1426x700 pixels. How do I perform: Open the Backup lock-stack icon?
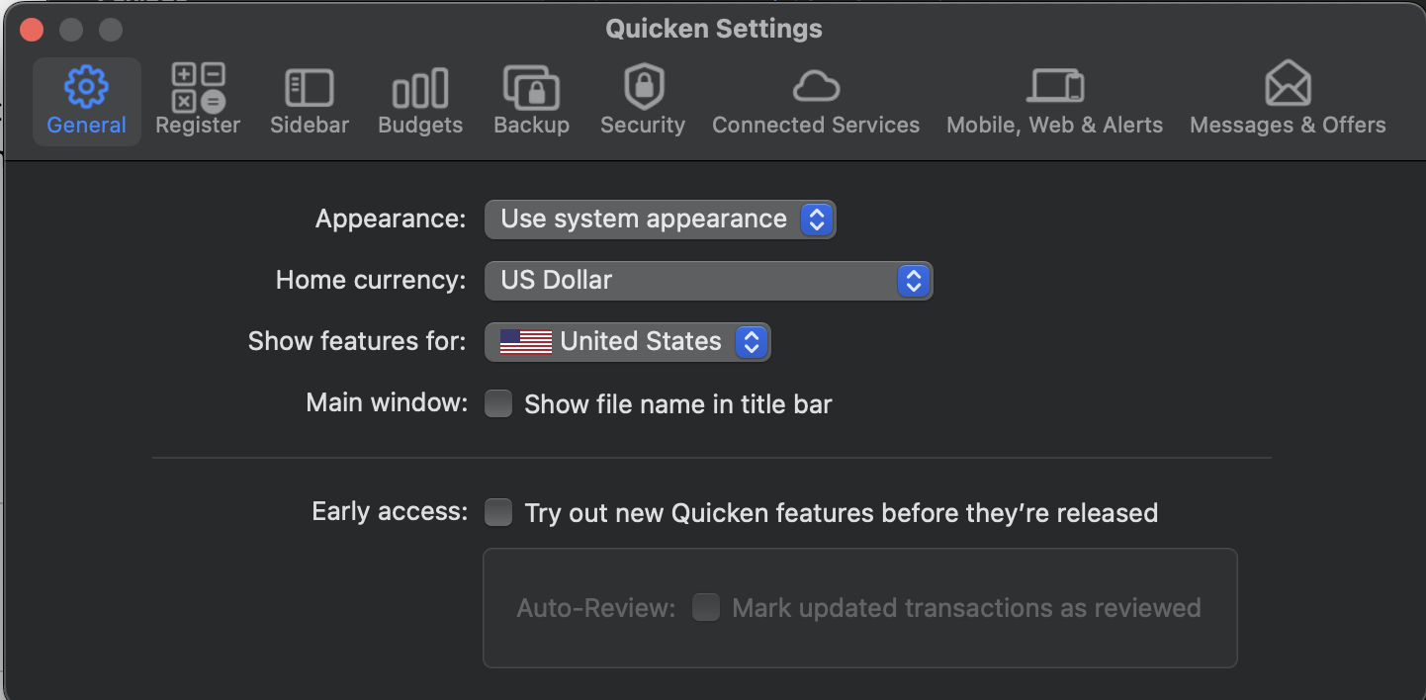tap(531, 88)
